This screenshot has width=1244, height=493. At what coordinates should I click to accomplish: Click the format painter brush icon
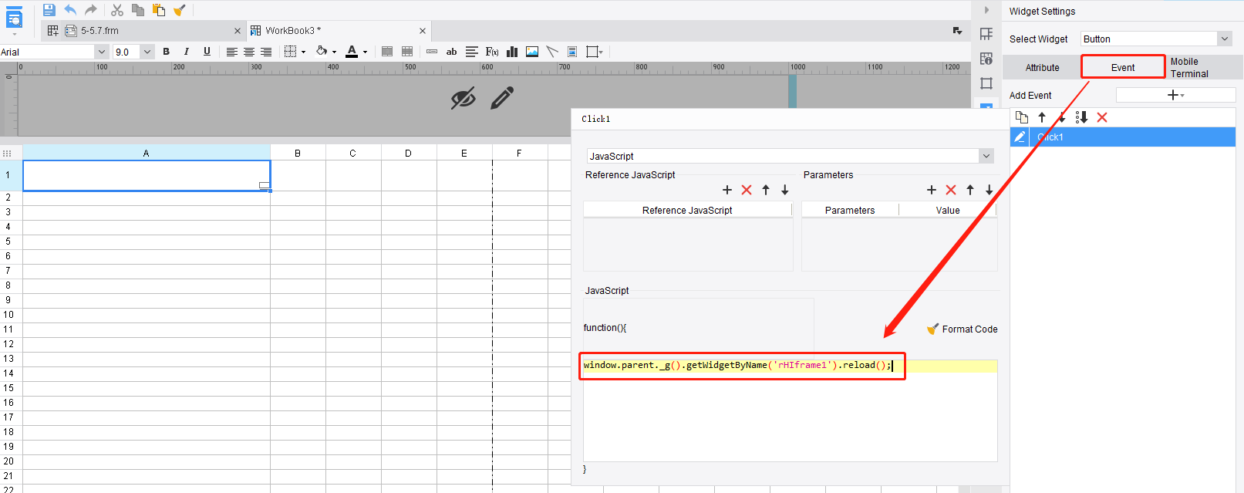179,10
